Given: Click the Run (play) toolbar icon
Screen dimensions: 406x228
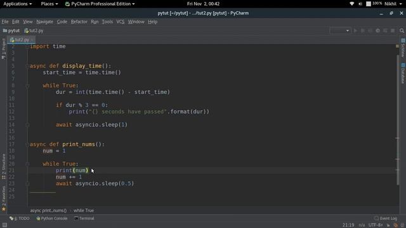Looking at the screenshot, I should [355, 30].
